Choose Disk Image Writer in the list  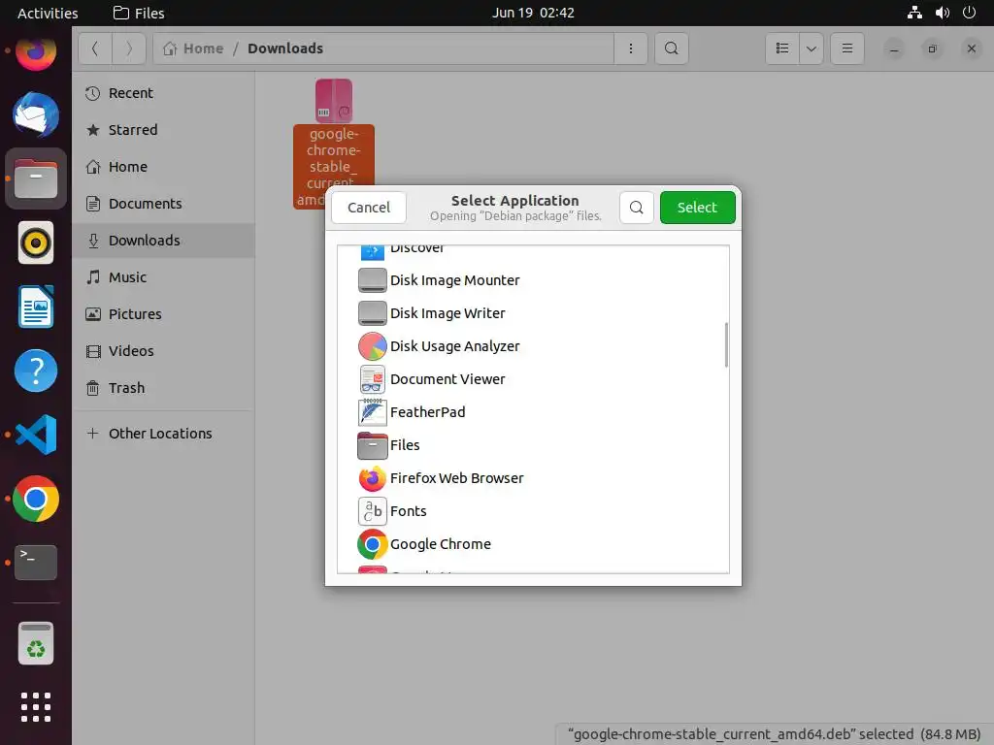(533, 313)
